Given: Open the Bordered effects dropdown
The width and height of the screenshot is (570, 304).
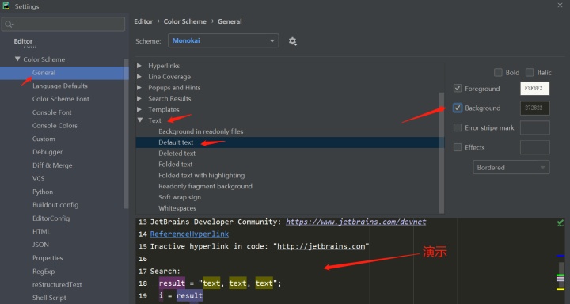Looking at the screenshot, I should (x=511, y=167).
